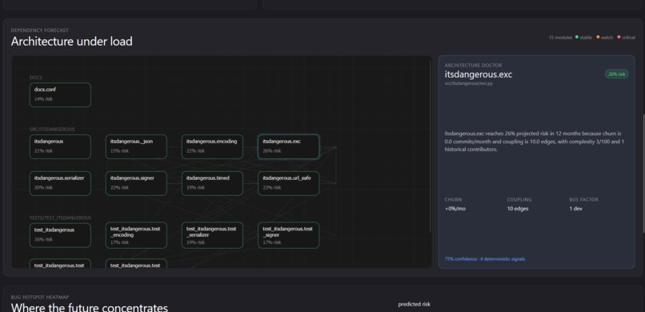Screen dimensions: 645x312
Task: Click the itsdangerous.exc heading in Architecture Doctor
Action: pos(479,74)
